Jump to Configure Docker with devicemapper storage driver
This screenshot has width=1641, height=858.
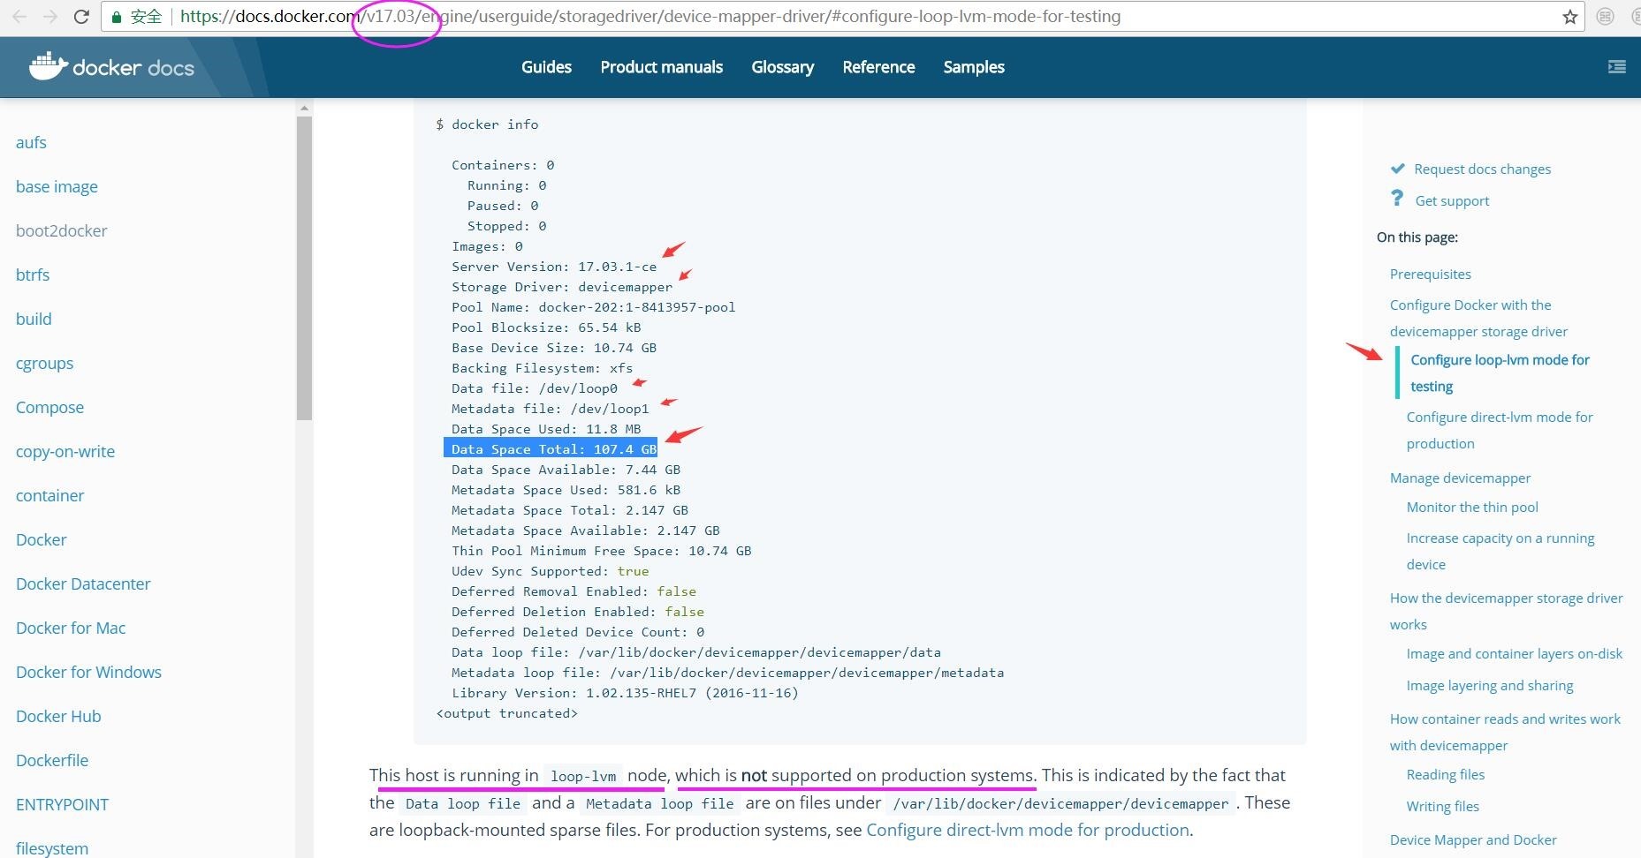[1478, 318]
